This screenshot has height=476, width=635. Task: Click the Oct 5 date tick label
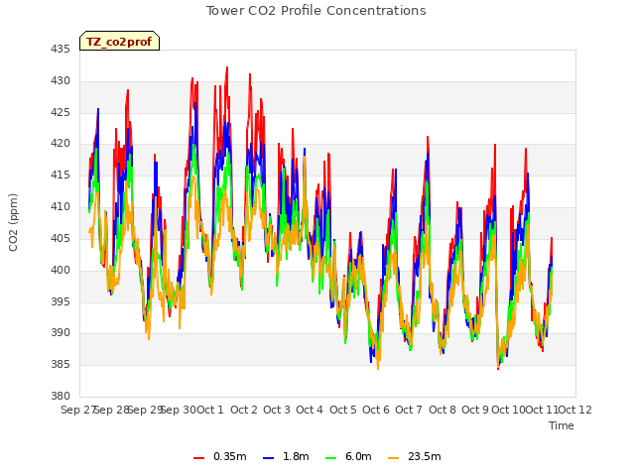(x=343, y=410)
